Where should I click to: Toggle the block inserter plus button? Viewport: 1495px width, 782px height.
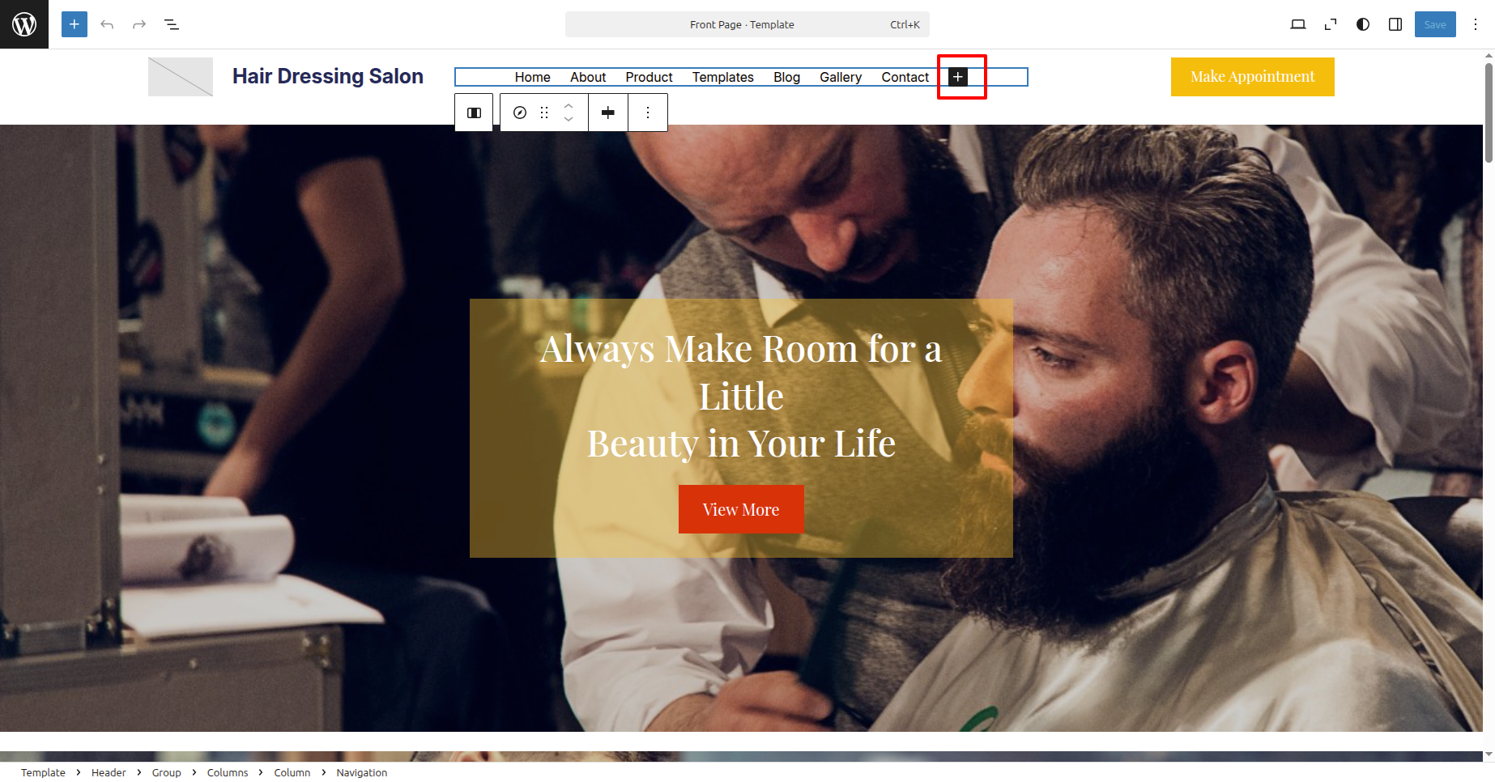(75, 24)
